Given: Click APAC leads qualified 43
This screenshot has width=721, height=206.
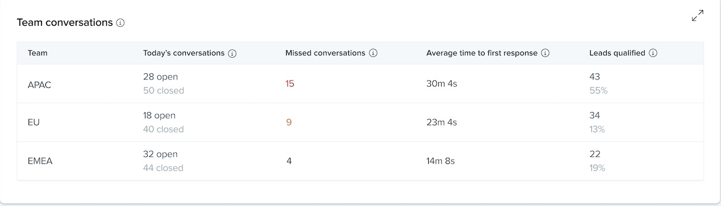Looking at the screenshot, I should click(x=594, y=77).
